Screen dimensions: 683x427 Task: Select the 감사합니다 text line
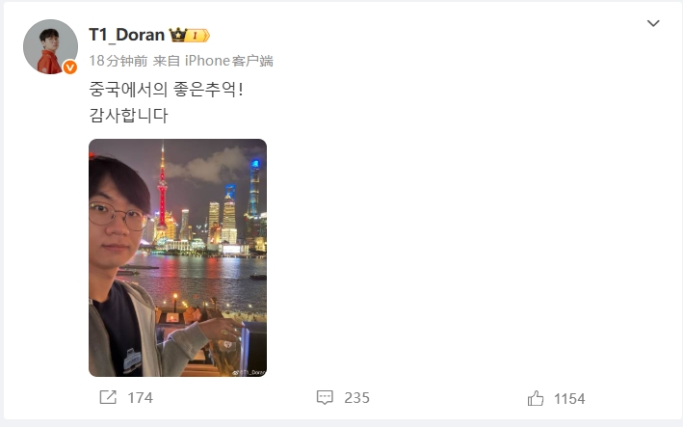pyautogui.click(x=128, y=115)
